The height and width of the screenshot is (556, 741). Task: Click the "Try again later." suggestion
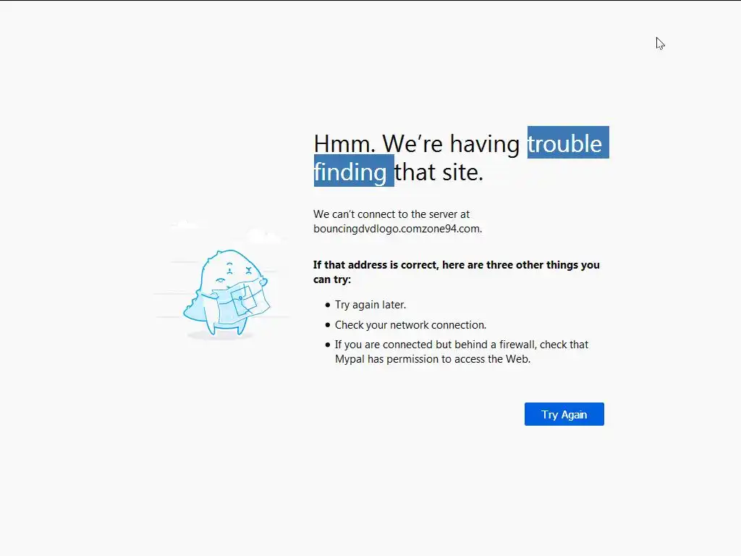[x=370, y=305]
